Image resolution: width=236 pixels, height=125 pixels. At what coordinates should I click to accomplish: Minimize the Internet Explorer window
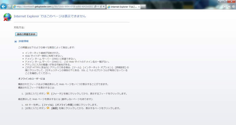220,1
